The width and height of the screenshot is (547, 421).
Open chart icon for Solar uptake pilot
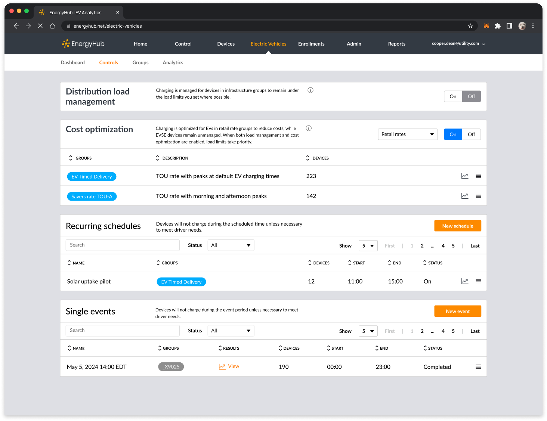click(464, 281)
